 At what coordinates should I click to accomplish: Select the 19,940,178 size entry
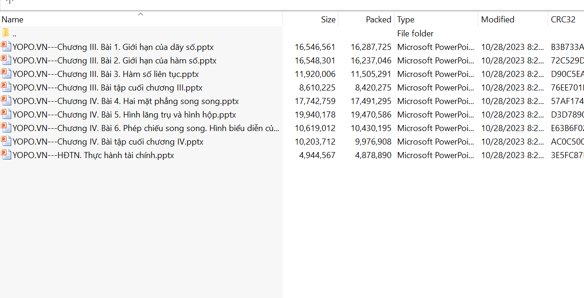pos(315,115)
